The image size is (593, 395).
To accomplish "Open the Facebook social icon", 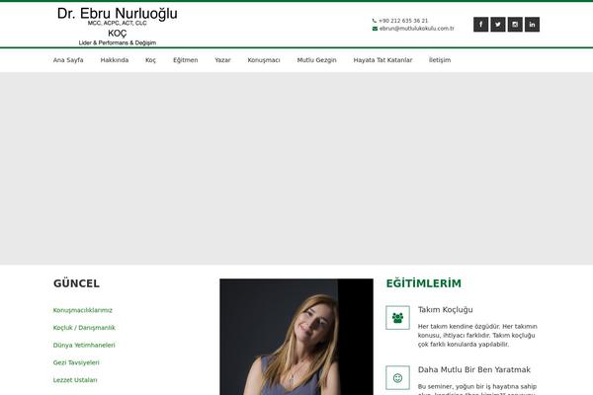I will click(480, 25).
